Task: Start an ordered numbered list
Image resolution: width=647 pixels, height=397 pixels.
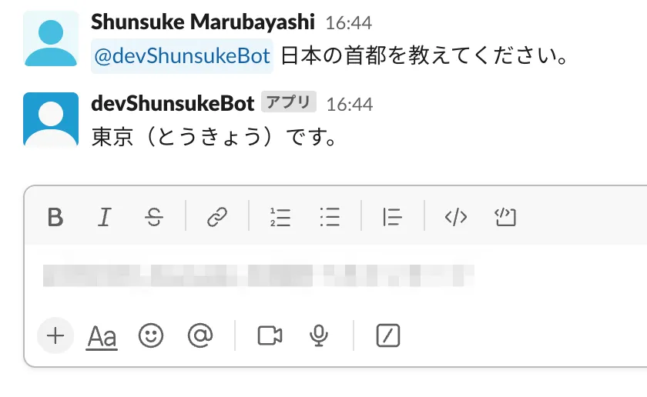Action: coord(280,218)
